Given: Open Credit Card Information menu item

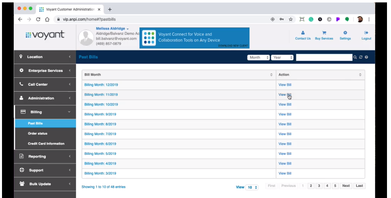Looking at the screenshot, I should point(46,144).
